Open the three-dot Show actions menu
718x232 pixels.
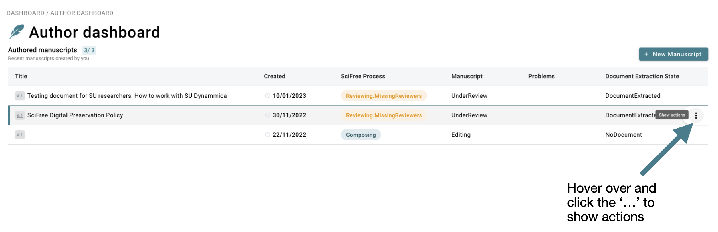click(x=696, y=115)
